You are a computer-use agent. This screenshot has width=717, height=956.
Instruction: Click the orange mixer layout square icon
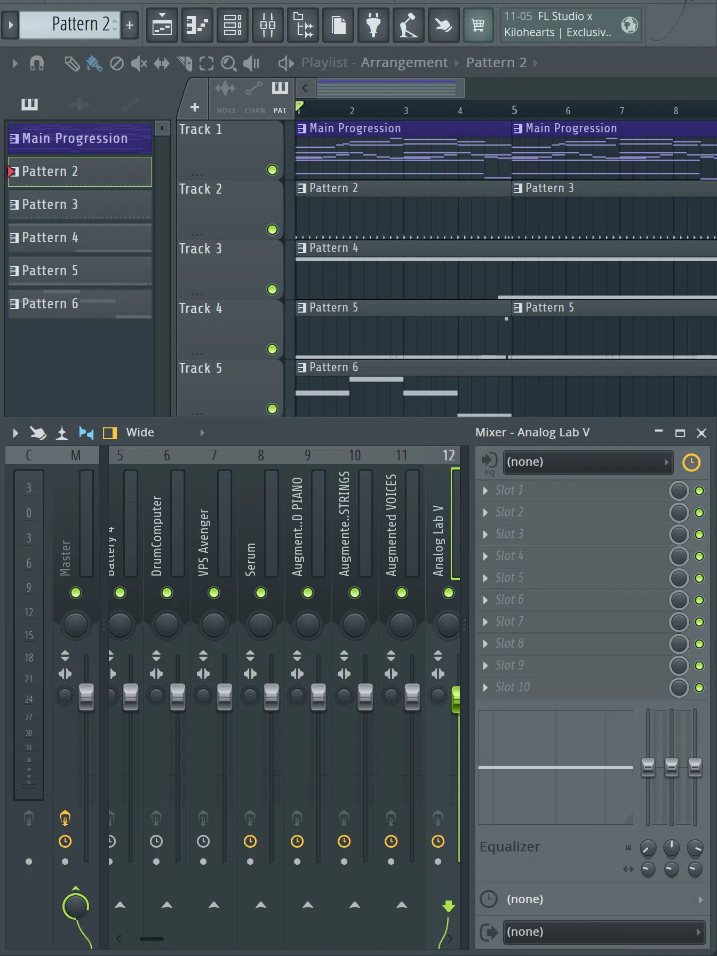point(110,433)
